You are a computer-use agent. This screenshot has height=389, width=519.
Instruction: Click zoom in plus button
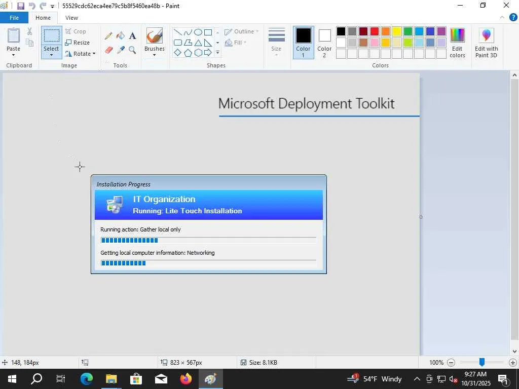tap(513, 363)
